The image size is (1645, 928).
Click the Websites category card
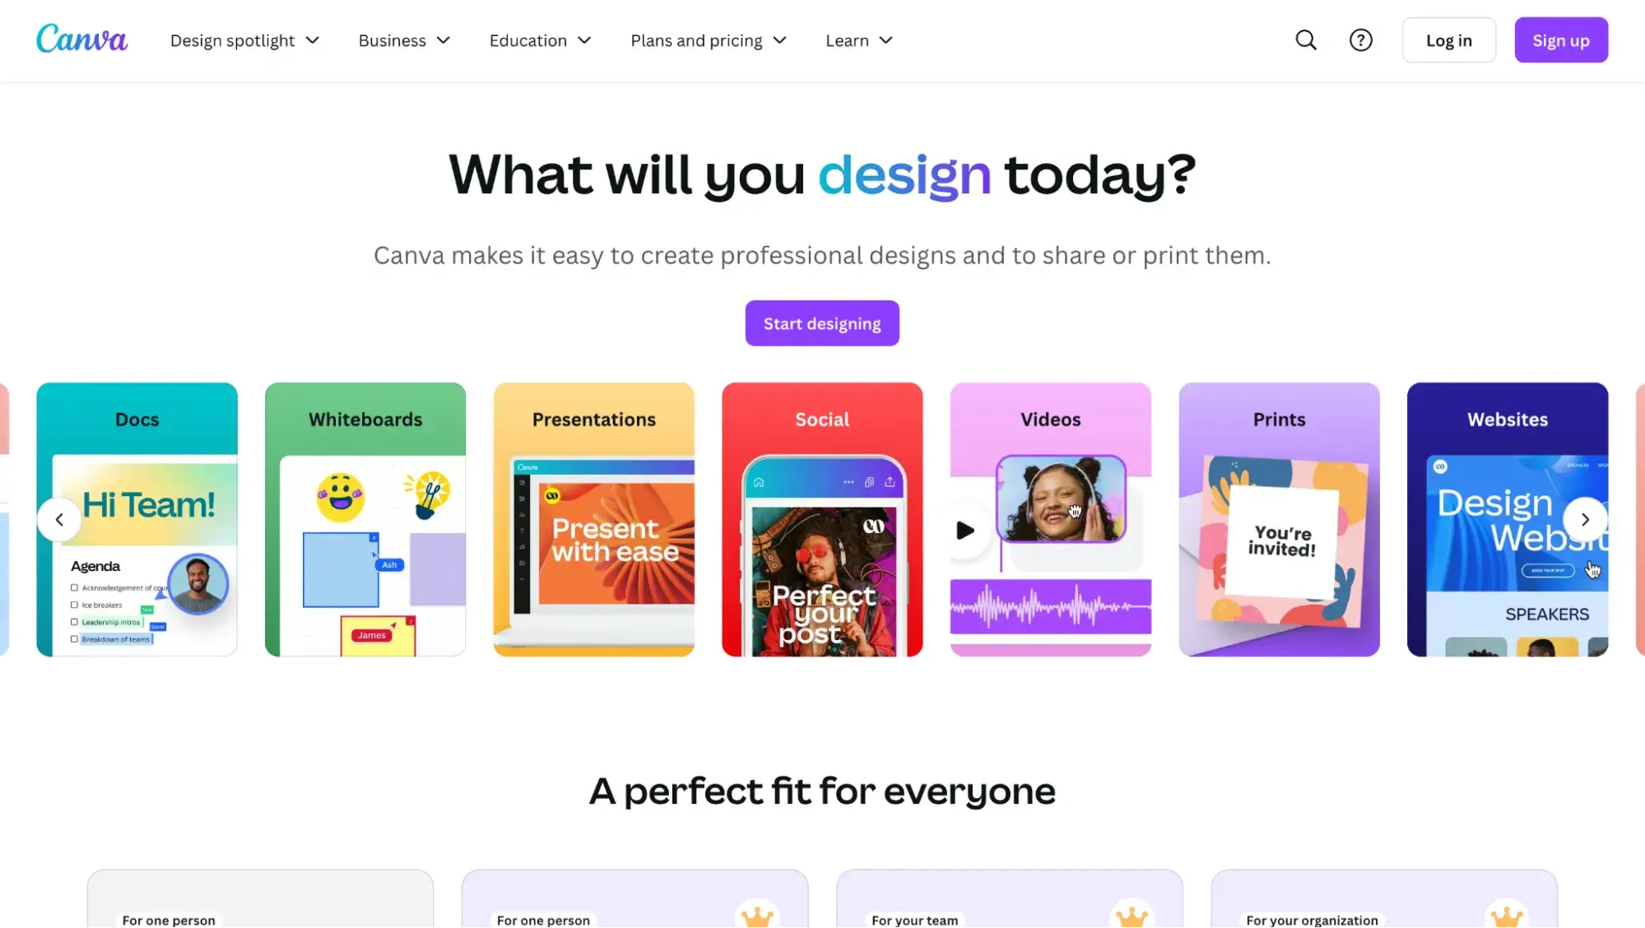pos(1508,518)
